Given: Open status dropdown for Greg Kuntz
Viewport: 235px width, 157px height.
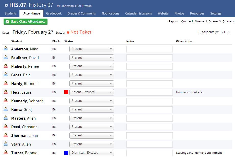Looking at the screenshot, I should click(x=92, y=110).
